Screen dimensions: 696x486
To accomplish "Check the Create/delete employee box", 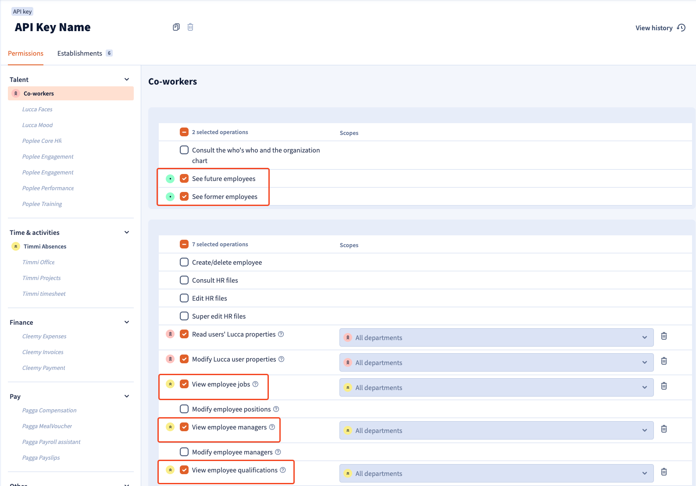I will [184, 263].
